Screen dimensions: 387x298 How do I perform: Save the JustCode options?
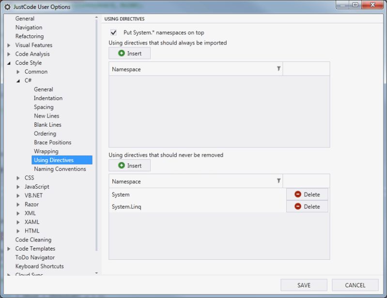point(304,285)
